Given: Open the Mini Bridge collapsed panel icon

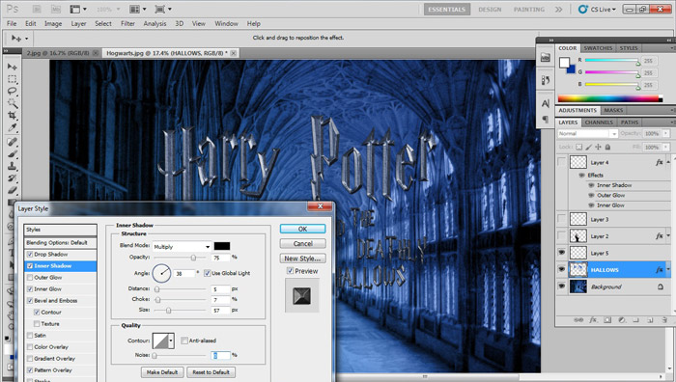Looking at the screenshot, I should coord(546,58).
